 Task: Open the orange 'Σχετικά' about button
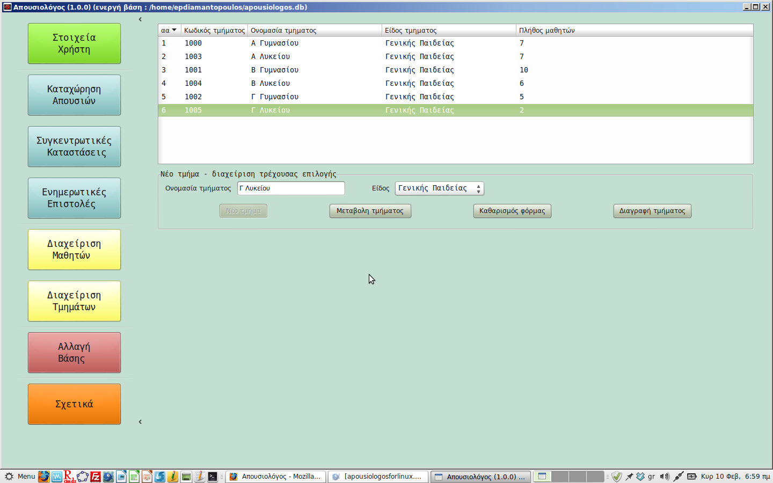click(74, 404)
